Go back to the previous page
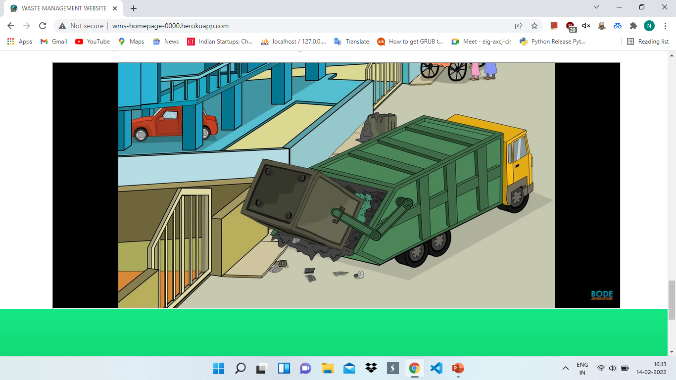The width and height of the screenshot is (676, 380). [11, 26]
